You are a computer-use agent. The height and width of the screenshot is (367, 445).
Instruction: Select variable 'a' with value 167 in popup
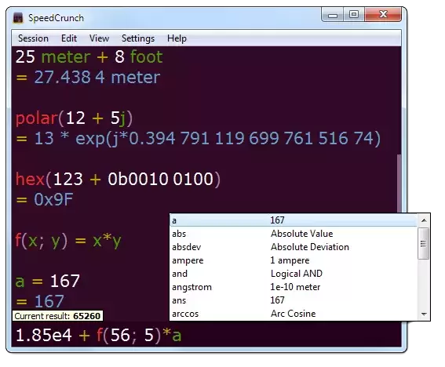(x=294, y=220)
